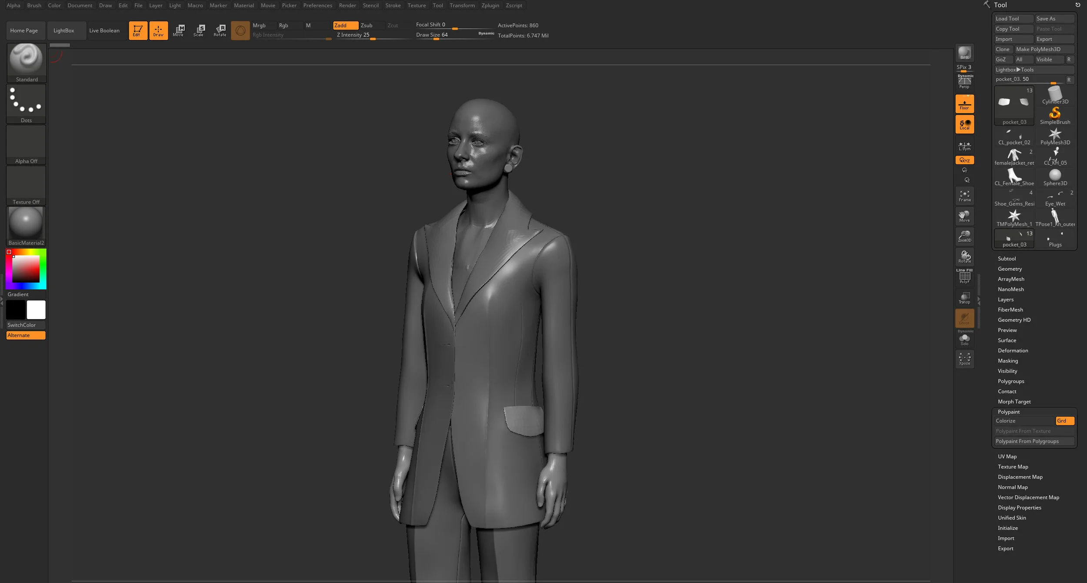Viewport: 1087px width, 583px height.
Task: Expand the Subtool subpalette
Action: [x=1007, y=259]
